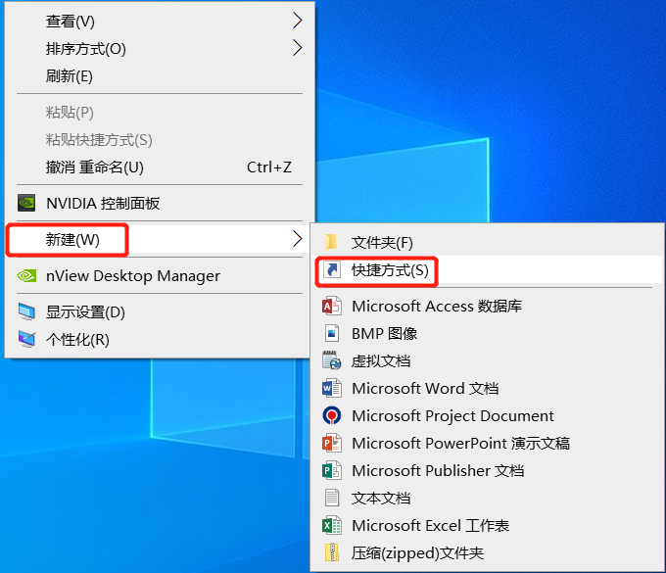
Task: Click the NVIDIA 控制面板 icon
Action: click(26, 204)
